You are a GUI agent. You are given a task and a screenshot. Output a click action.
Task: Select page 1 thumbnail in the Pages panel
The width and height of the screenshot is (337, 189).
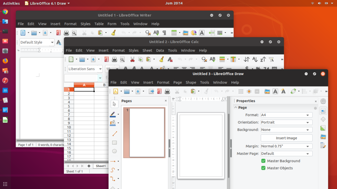click(144, 133)
